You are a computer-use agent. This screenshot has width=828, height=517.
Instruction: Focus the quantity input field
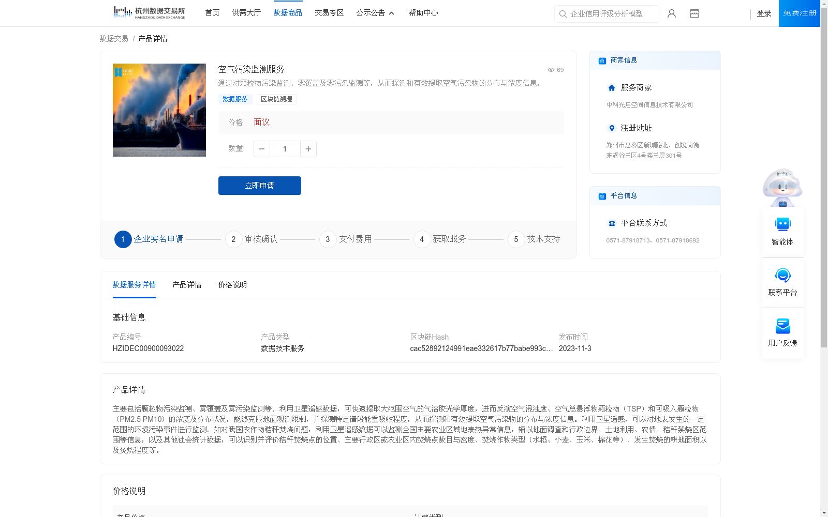tap(285, 149)
